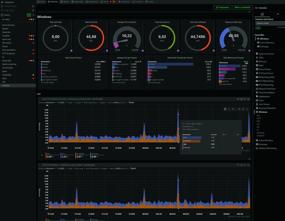Open labels dropdown on Total CPU chart
285x221 pixels.
coord(103,102)
